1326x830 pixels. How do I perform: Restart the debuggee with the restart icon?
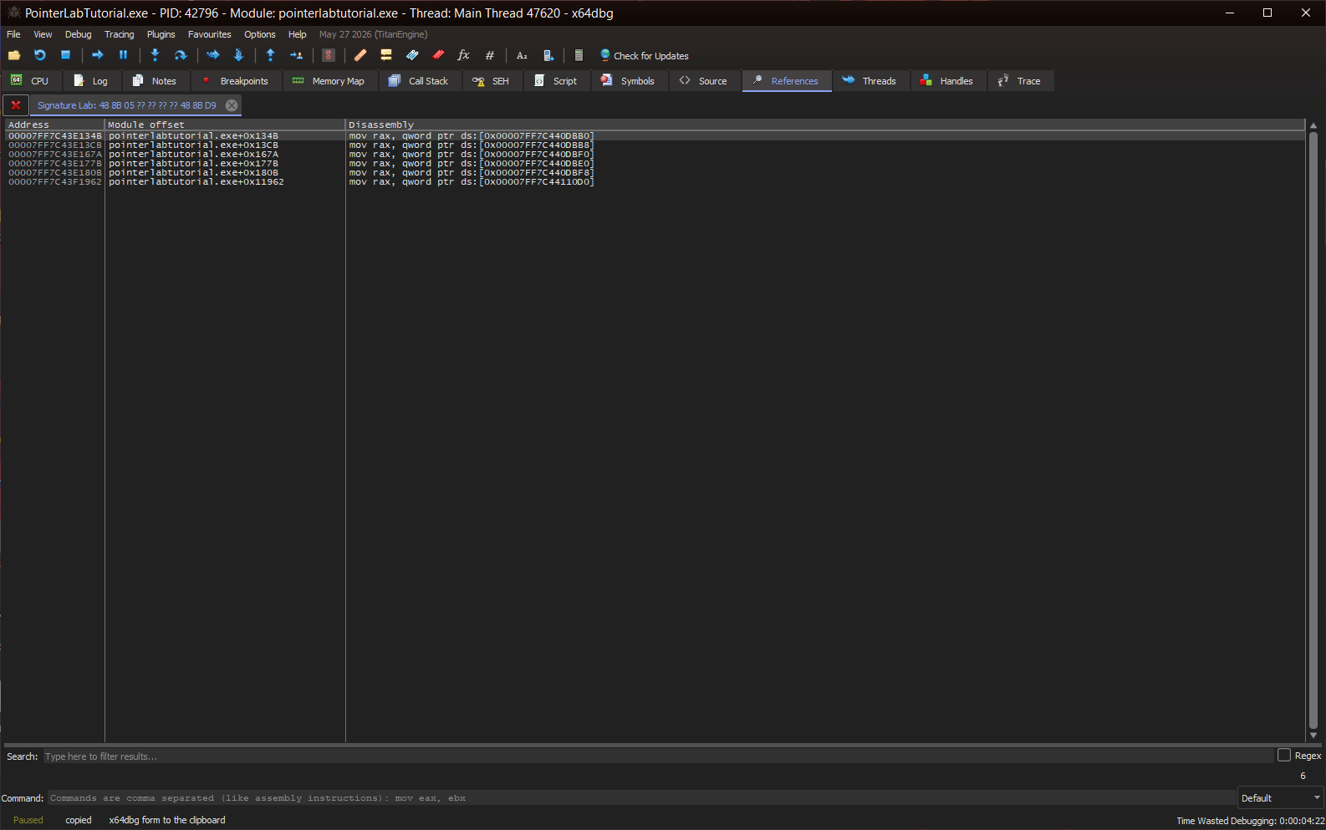pos(39,55)
